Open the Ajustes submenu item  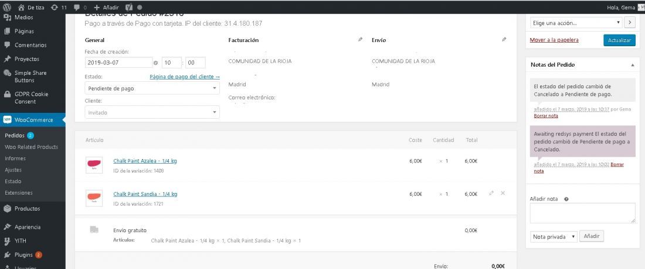tap(13, 170)
